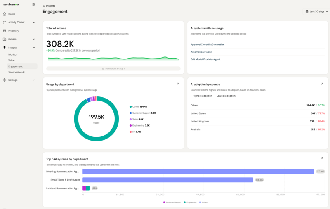Click the 308.2K total actions value
The image size is (330, 209).
(x=60, y=44)
